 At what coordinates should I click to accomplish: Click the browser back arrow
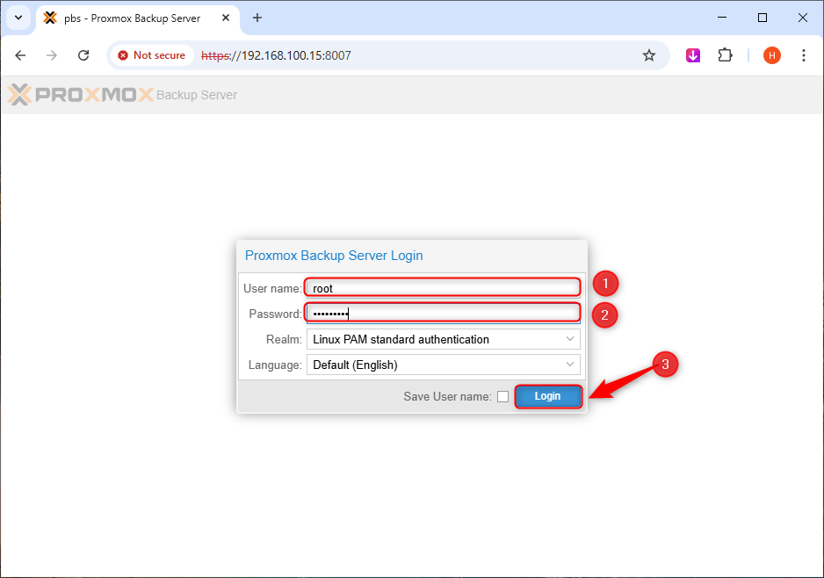[x=20, y=55]
